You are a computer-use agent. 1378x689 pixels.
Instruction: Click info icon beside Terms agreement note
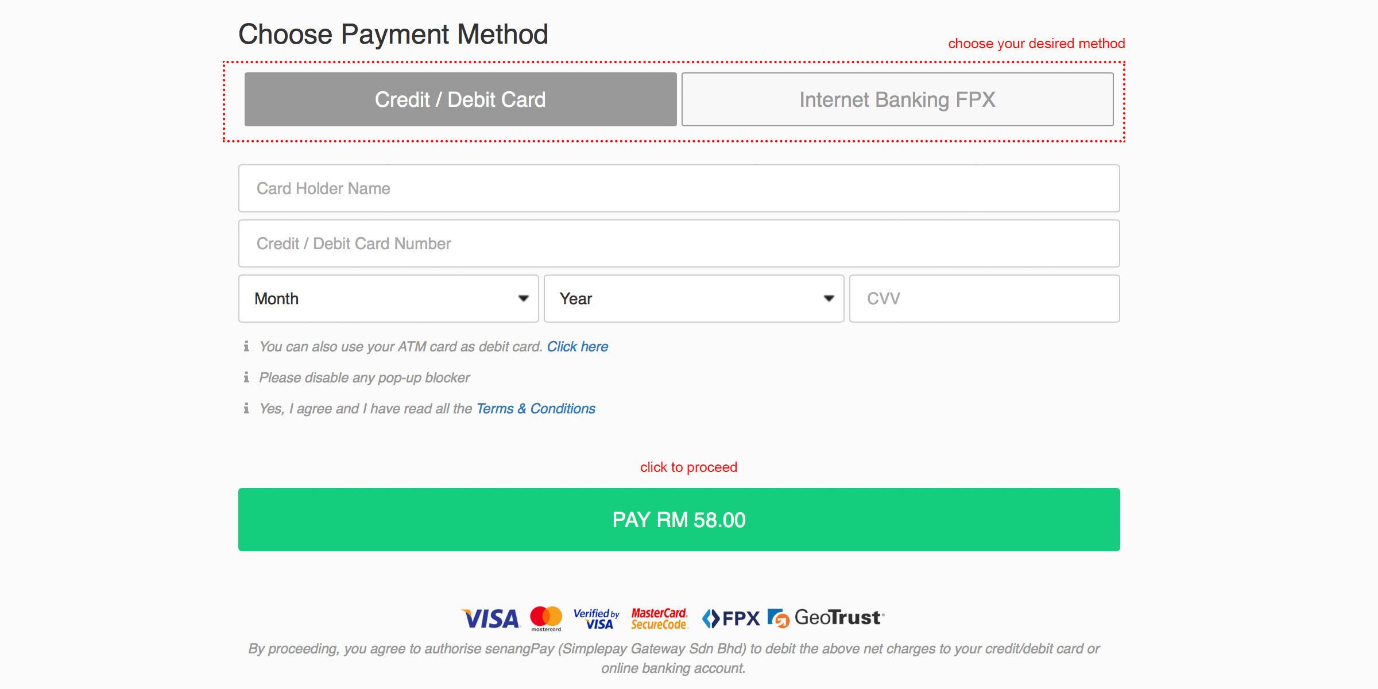pyautogui.click(x=246, y=408)
